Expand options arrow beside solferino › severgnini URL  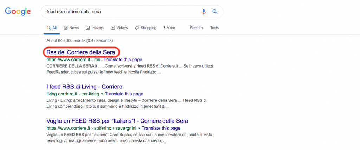(x=139, y=128)
